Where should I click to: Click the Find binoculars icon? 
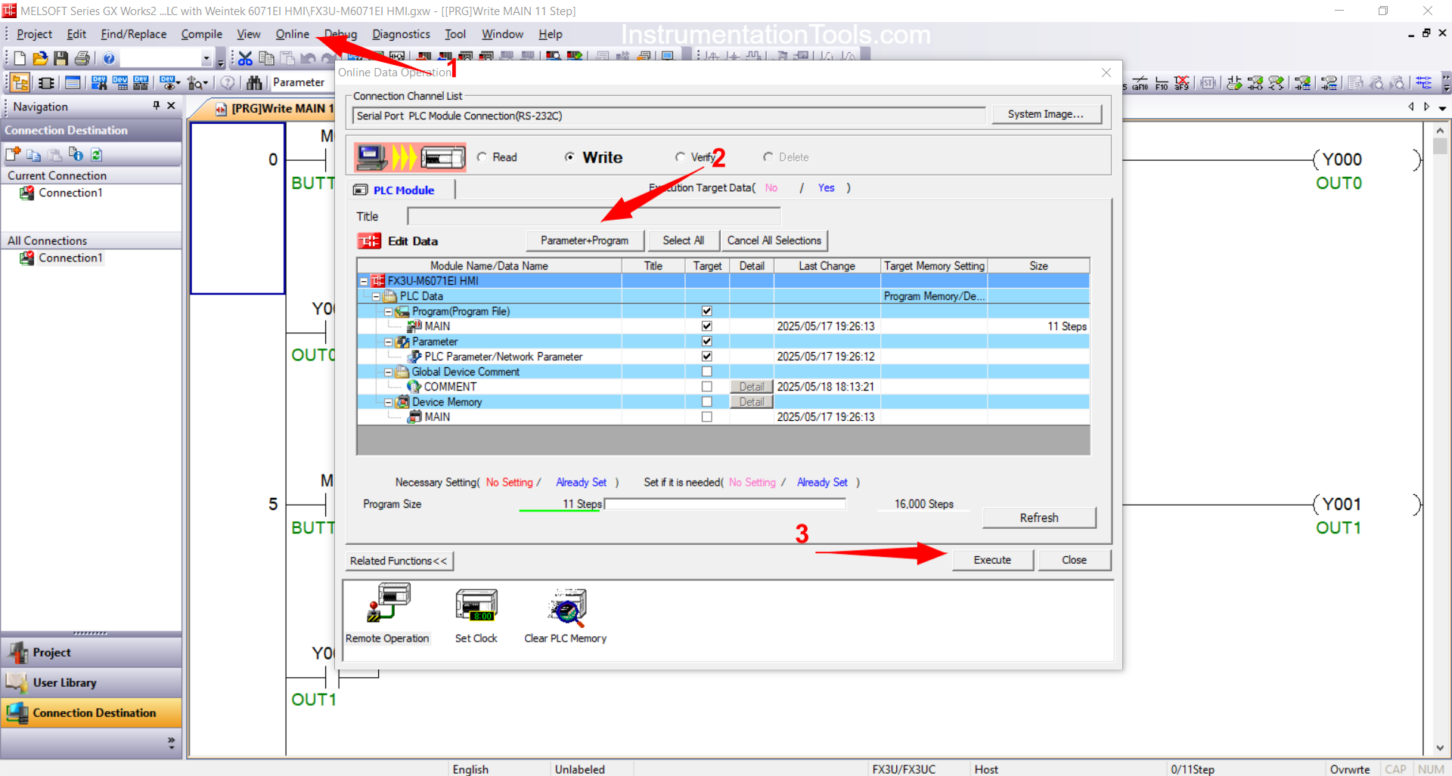[x=254, y=82]
